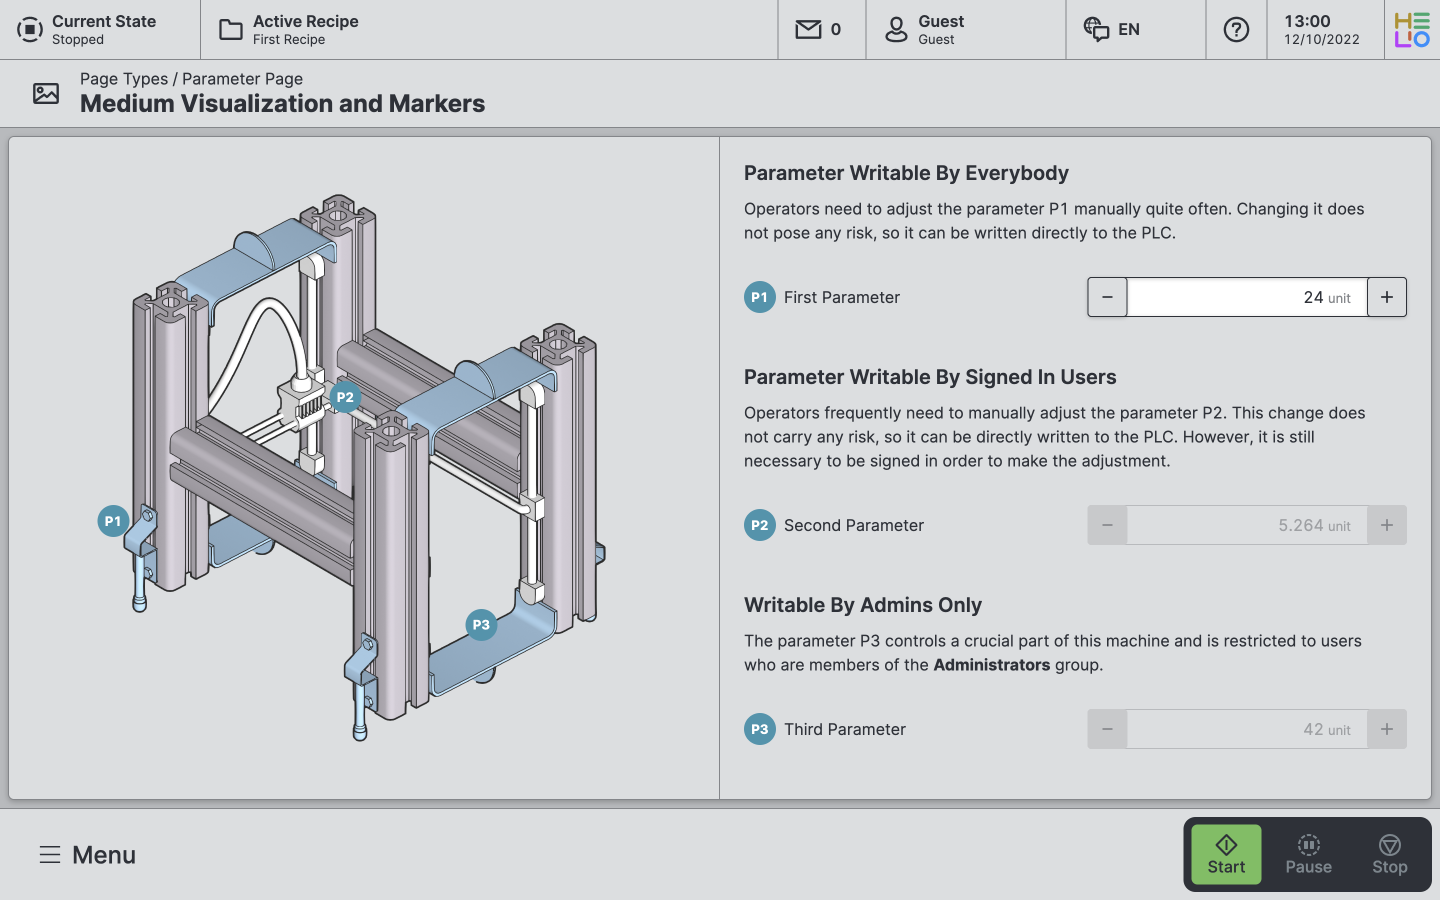Image resolution: width=1440 pixels, height=900 pixels.
Task: Click the HELIO logo icon
Action: [x=1411, y=29]
